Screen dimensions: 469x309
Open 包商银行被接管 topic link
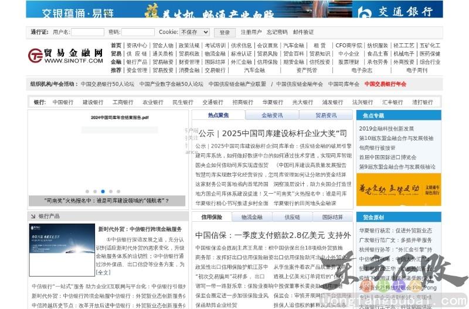[x=377, y=148]
